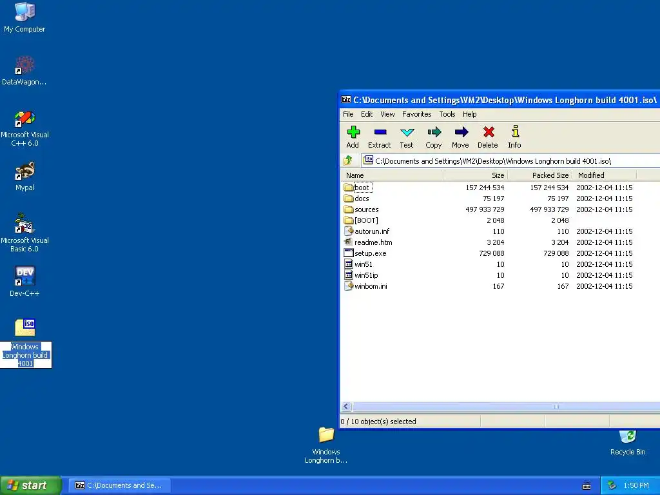
Task: Click the address path field
Action: 510,160
